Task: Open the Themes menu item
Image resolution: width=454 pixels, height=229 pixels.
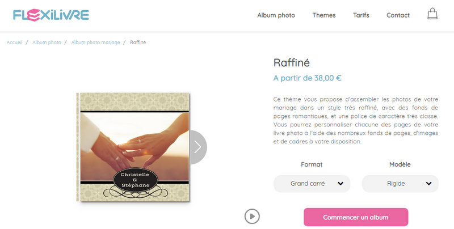Action: [x=324, y=15]
